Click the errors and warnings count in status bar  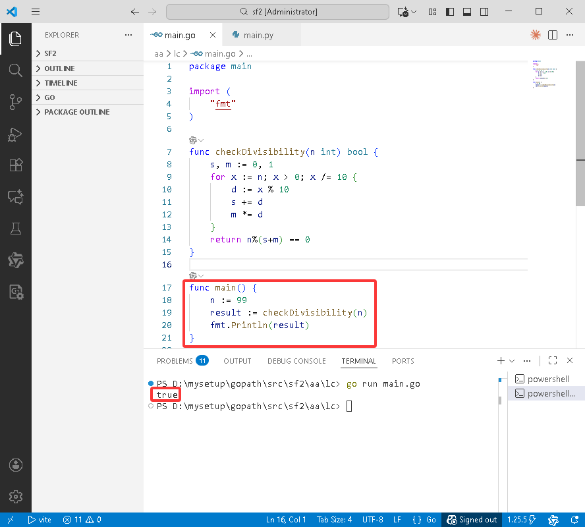[x=82, y=520]
